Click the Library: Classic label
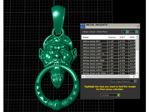 tap(95, 32)
